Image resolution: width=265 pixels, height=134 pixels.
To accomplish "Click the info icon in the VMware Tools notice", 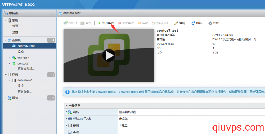I will point(68,92).
